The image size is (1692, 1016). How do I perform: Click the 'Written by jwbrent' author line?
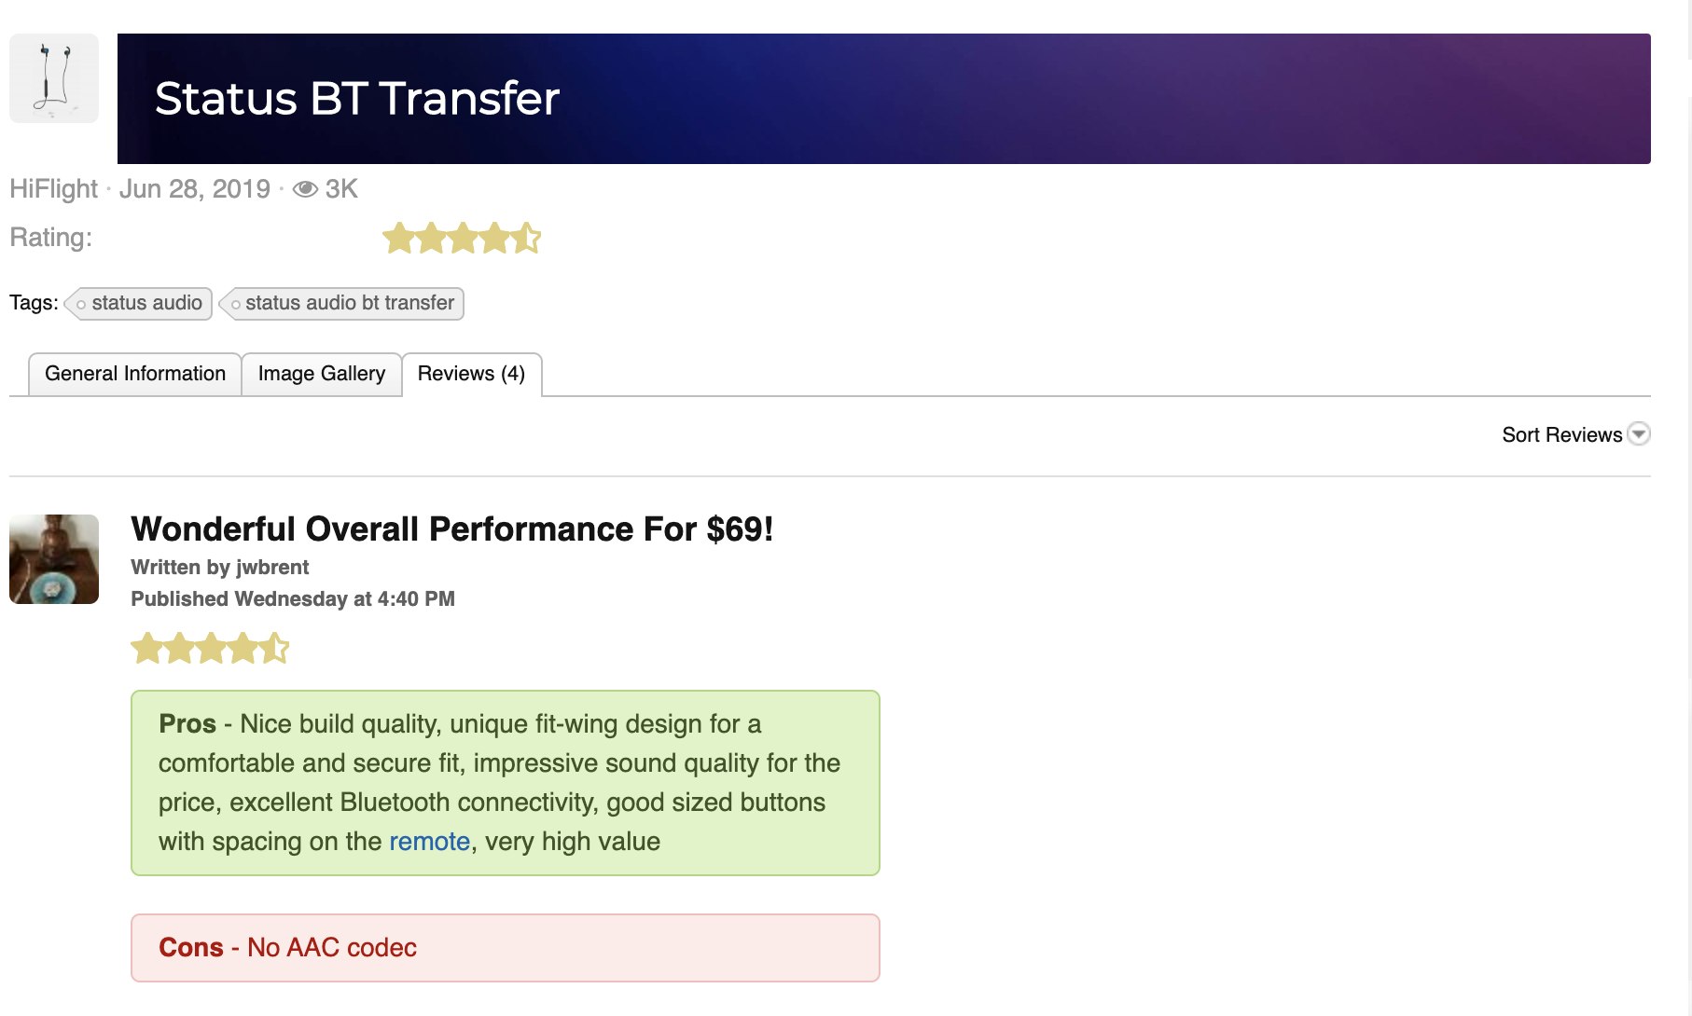point(220,568)
